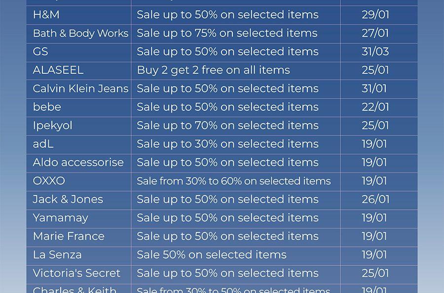Screen dimensions: 444x293
Task: Select La Senza's Sale 50% offer text
Action: pos(212,255)
